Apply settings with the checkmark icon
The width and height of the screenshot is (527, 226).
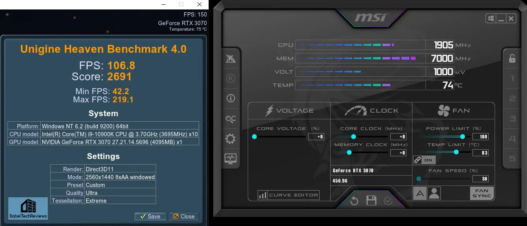coord(388,201)
